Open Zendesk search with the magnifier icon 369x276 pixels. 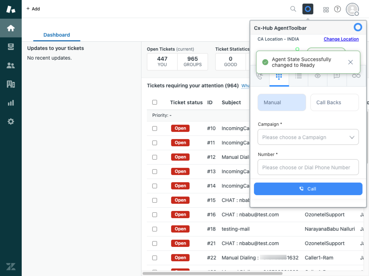pos(293,9)
